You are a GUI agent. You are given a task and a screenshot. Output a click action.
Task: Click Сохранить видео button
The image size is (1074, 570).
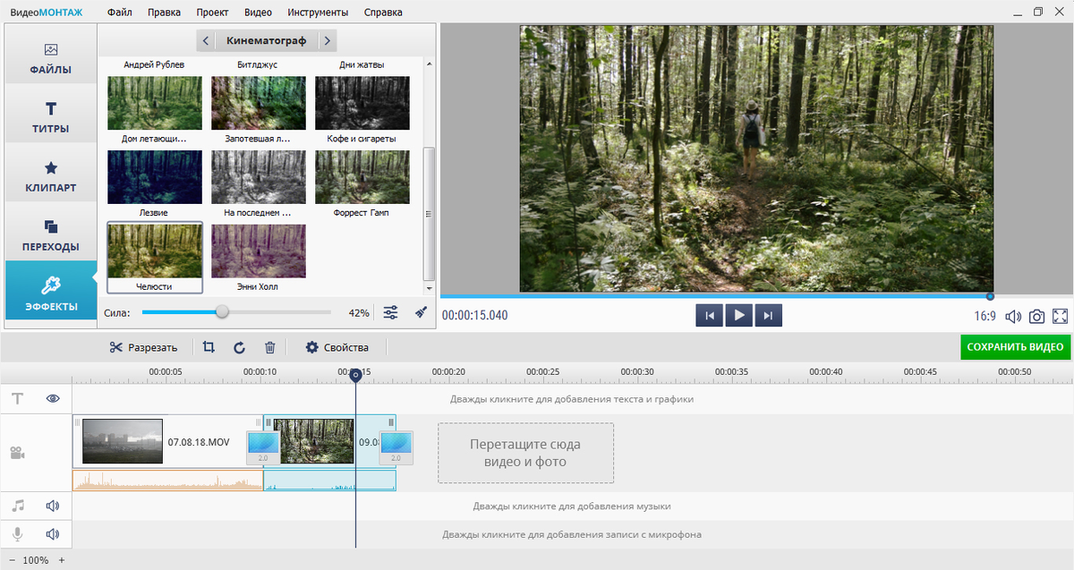pos(1015,347)
